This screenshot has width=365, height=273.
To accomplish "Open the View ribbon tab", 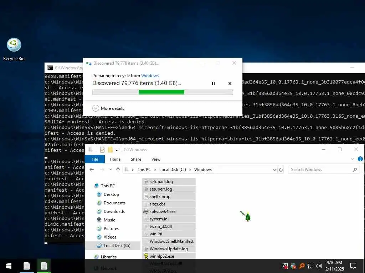I will coord(156,159).
